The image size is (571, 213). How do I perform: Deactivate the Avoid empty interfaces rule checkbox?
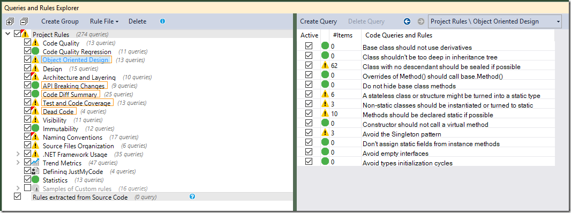tap(309, 153)
